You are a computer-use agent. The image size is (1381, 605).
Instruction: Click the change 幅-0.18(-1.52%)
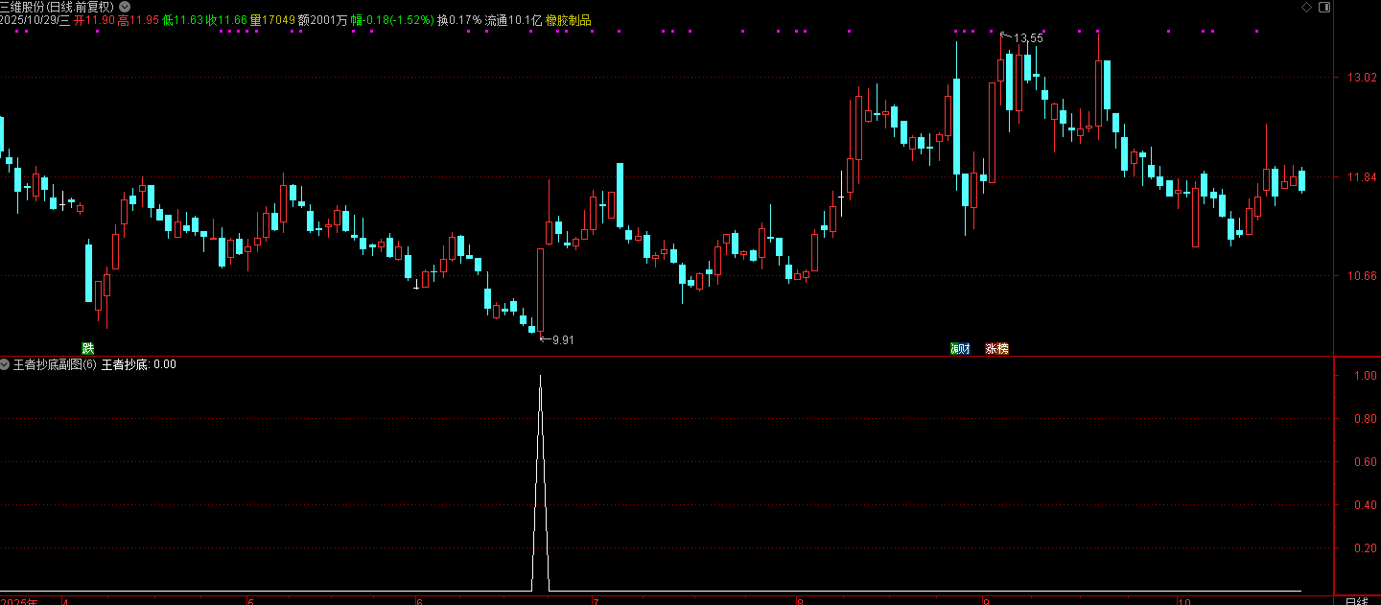tap(391, 20)
